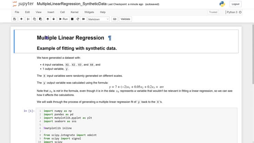This screenshot has width=254, height=143.
Task: Rename notebook via MultipleLinearRegression_SyntheticData title
Action: coord(72,4)
